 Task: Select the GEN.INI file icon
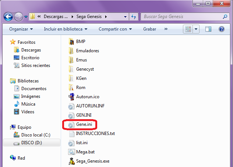click(71, 115)
